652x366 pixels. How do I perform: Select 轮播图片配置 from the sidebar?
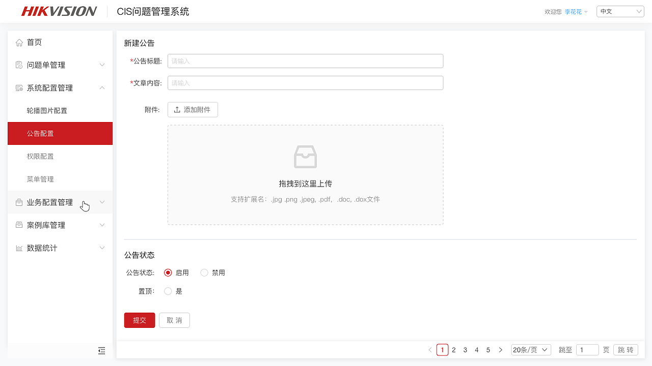pyautogui.click(x=46, y=110)
